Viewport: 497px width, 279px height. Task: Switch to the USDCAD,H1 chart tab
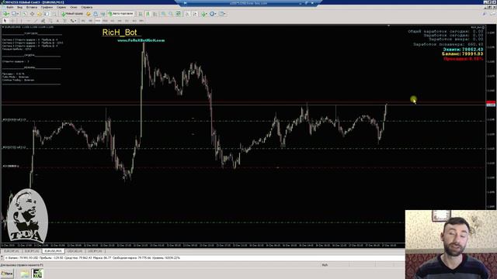(75, 251)
